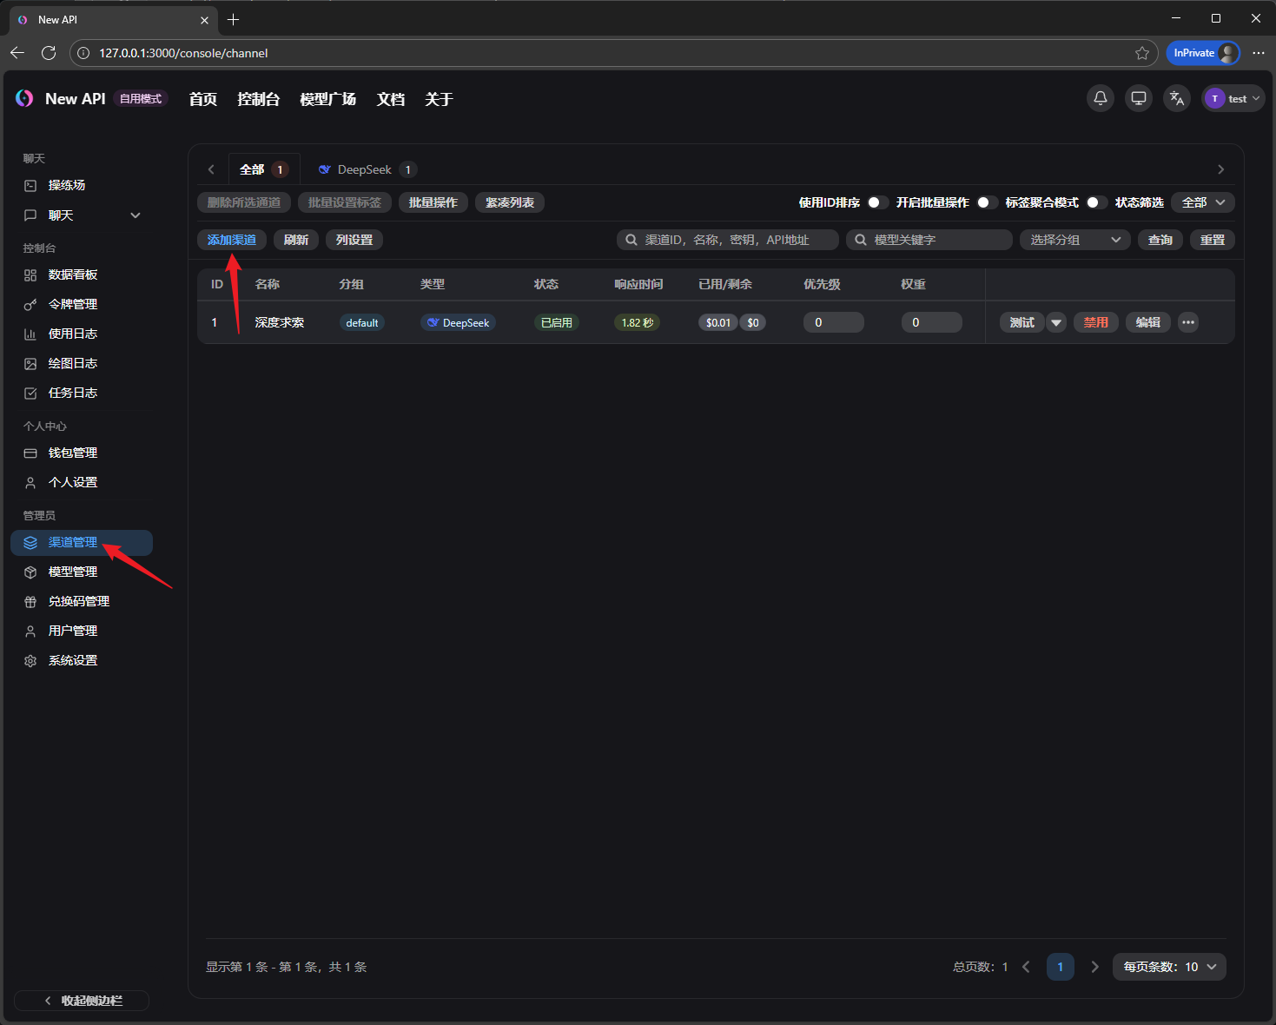Screen dimensions: 1276x1025
Task: Enable the 开启批量操作 switch
Action: (x=987, y=202)
